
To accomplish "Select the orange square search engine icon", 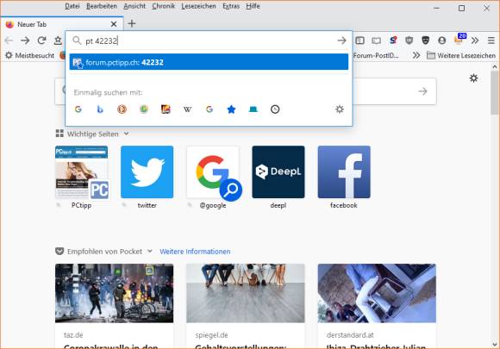I will pos(166,109).
